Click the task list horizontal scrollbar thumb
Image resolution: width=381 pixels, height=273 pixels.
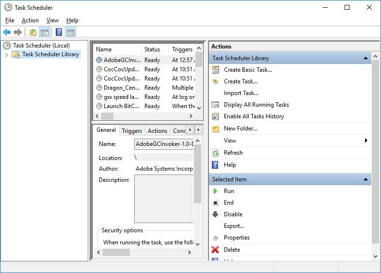[x=108, y=116]
